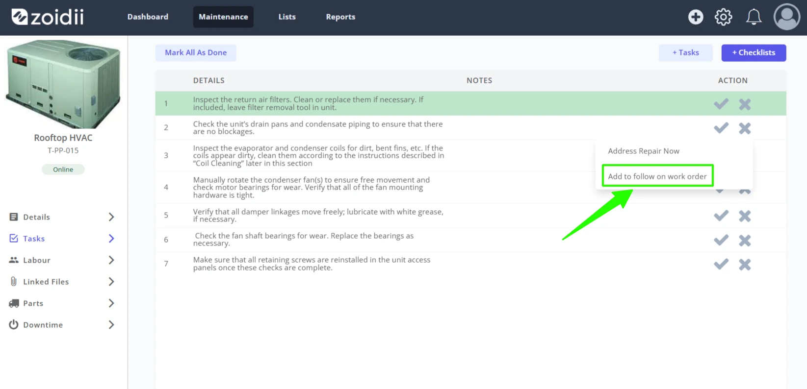Click the + Checklists button
Viewport: 807px width, 389px height.
click(x=754, y=52)
